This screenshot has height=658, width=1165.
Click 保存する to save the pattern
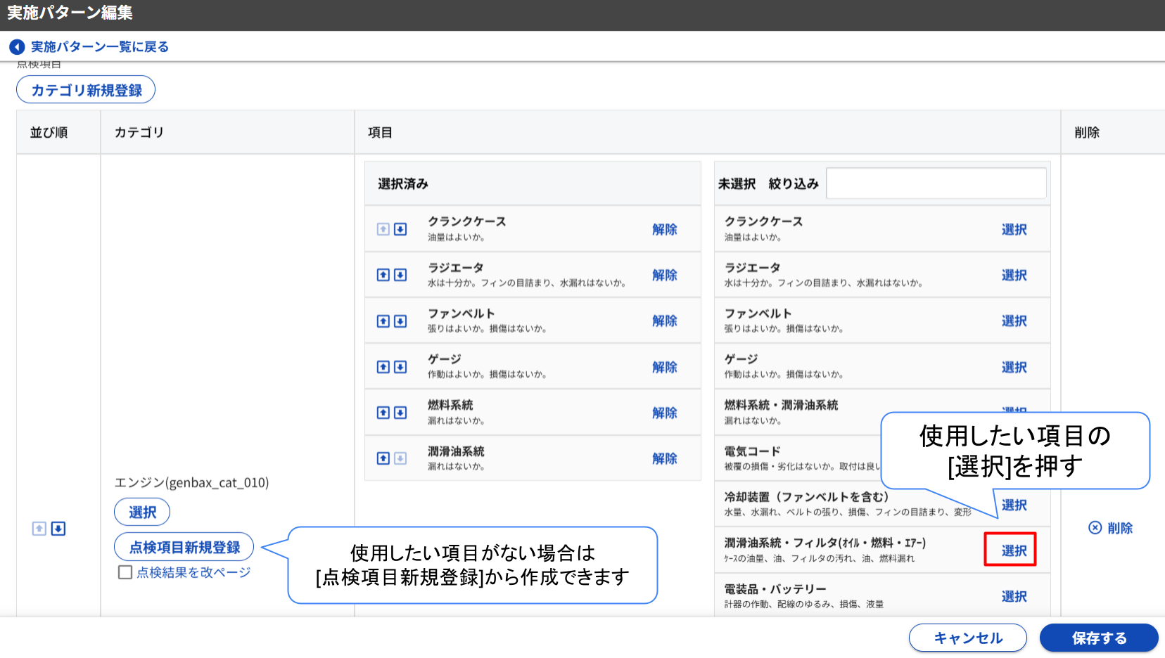(1098, 638)
